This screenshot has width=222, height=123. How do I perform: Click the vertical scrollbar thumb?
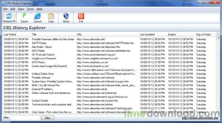218,38
